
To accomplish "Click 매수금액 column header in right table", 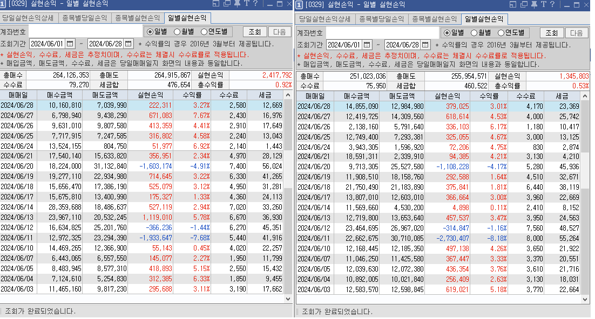I will click(x=357, y=96).
